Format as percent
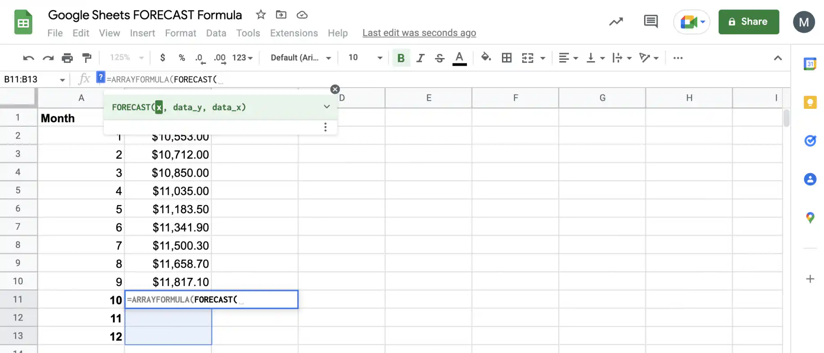This screenshot has width=824, height=353. pyautogui.click(x=182, y=58)
